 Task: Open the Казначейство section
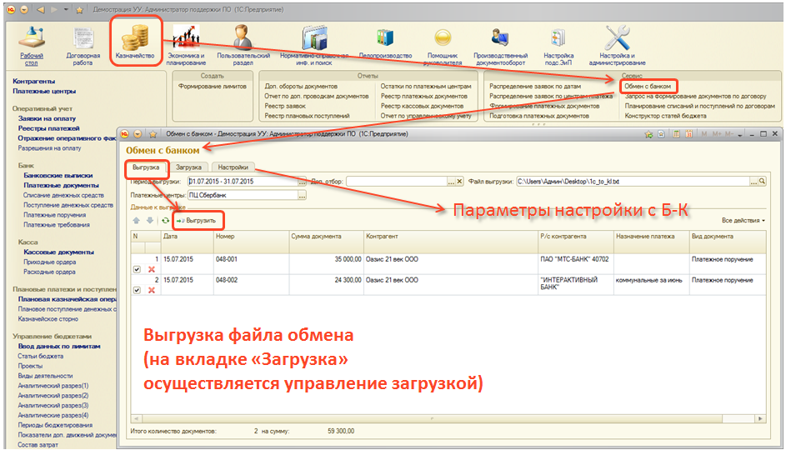(x=136, y=42)
